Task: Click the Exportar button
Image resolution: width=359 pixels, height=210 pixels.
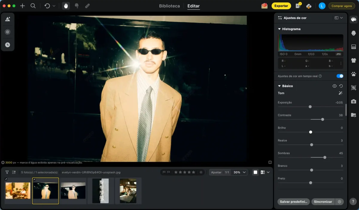Action: (x=281, y=6)
